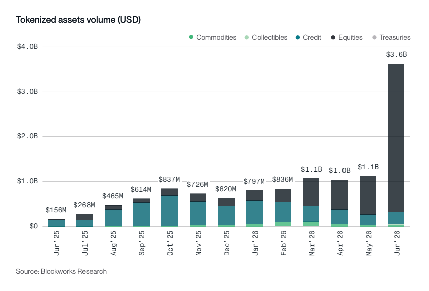The image size is (429, 291).
Task: Click the Source: Blockworks Research text
Action: coord(61,271)
